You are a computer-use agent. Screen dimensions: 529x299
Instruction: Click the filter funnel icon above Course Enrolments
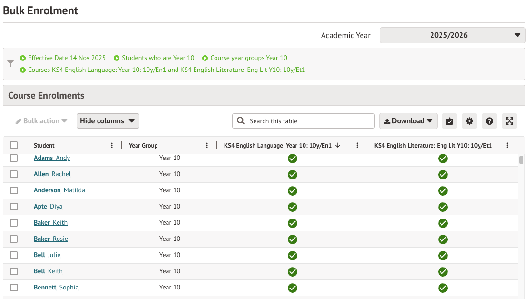(10, 63)
